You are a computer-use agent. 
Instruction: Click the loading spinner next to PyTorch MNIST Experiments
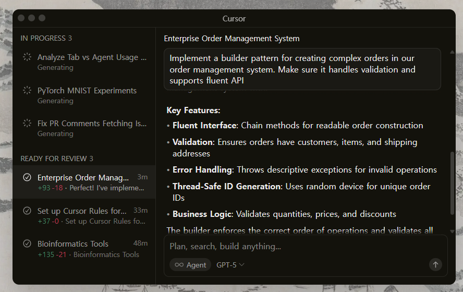pos(27,91)
